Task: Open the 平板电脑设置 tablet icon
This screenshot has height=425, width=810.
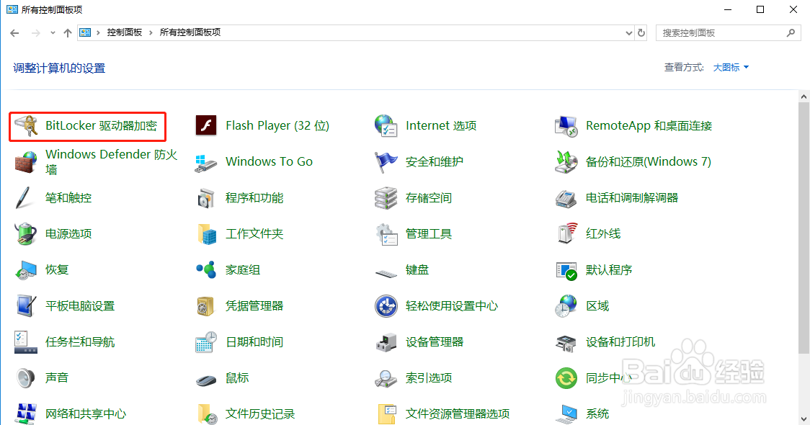Action: (26, 305)
